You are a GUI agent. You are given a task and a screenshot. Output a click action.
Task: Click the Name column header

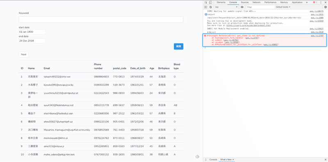coord(32,68)
